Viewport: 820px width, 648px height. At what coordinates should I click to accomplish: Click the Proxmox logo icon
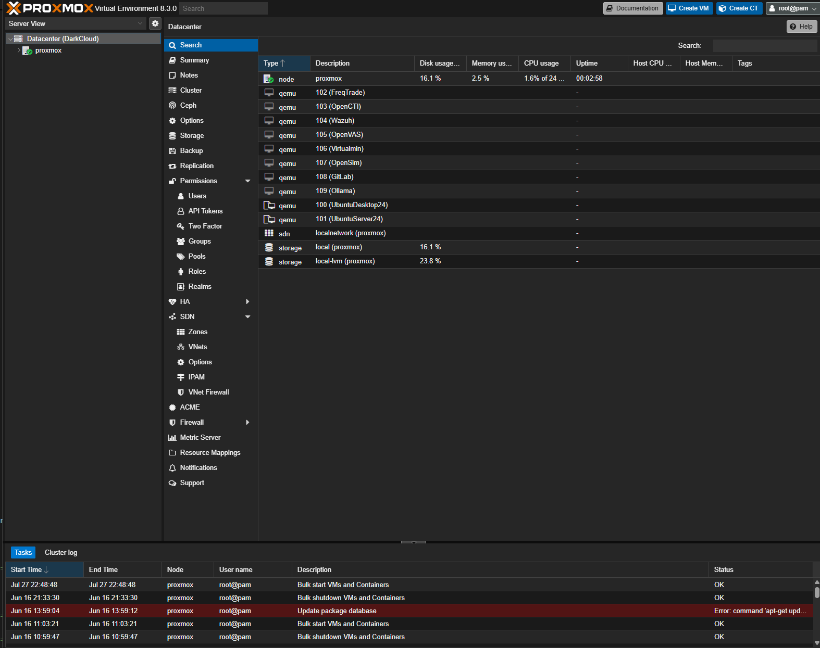point(14,8)
